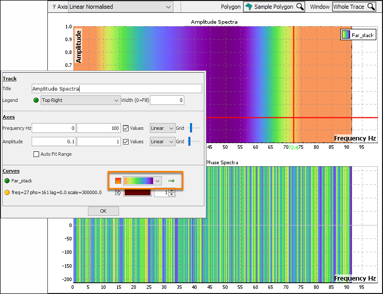Click the dark red curve color swatch
The height and width of the screenshot is (294, 383).
tap(137, 193)
